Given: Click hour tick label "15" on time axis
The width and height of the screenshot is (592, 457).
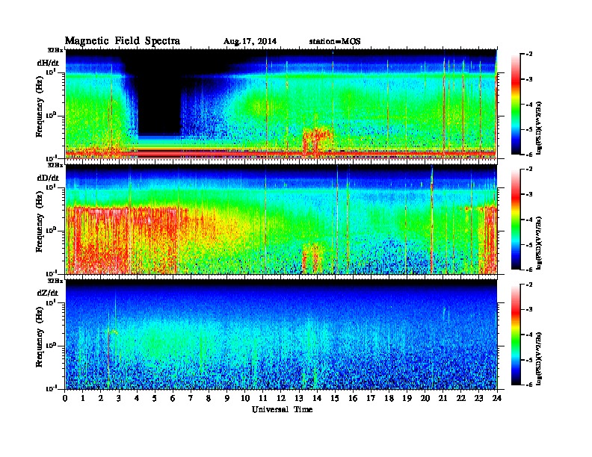Looking at the screenshot, I should tap(335, 398).
